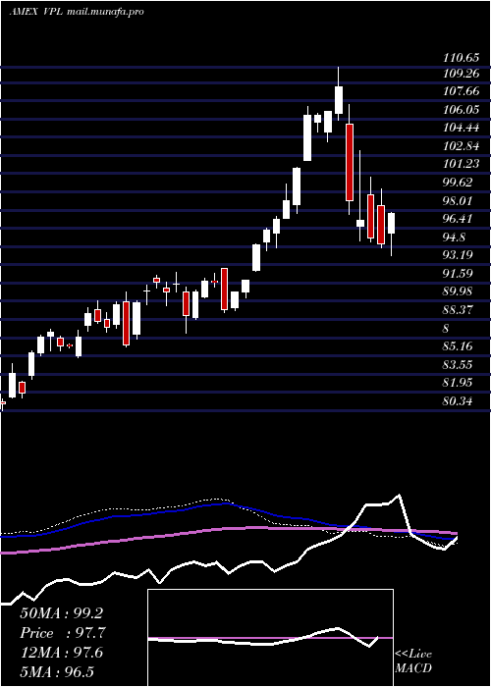The width and height of the screenshot is (491, 687).
Task: Click the 12MA : 97.6 readout
Action: (61, 653)
